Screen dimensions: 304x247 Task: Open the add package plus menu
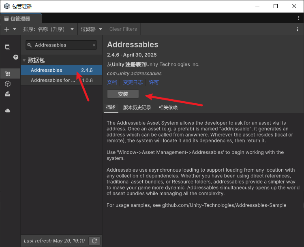click(x=7, y=29)
